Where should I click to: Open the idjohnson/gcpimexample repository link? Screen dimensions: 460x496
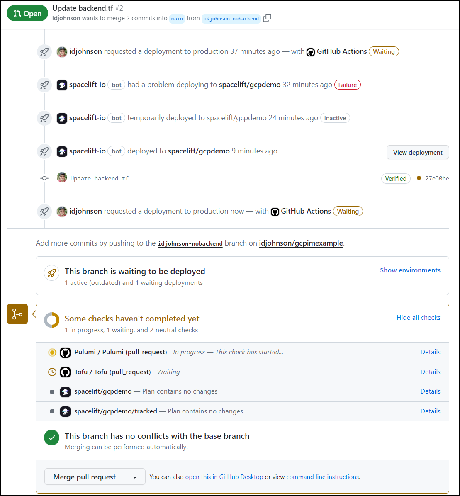[301, 243]
